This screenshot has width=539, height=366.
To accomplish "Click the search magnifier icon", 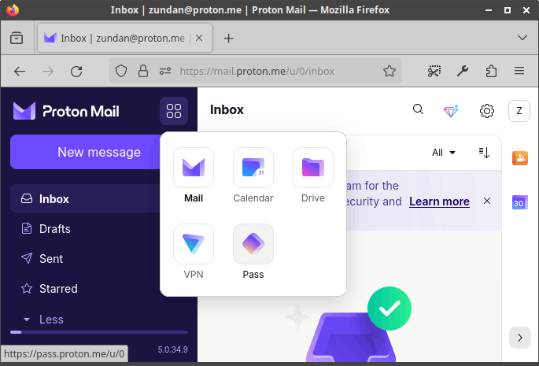I will [x=418, y=109].
